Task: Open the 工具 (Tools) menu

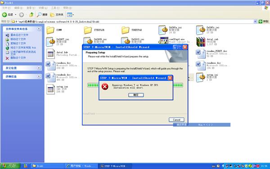Action: point(55,8)
